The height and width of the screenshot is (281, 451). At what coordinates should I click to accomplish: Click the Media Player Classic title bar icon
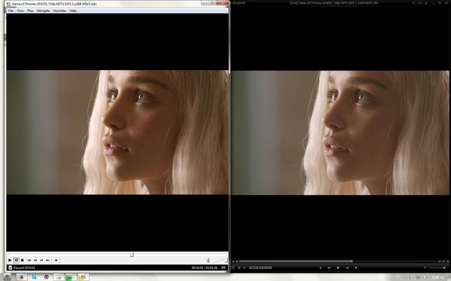tap(9, 4)
